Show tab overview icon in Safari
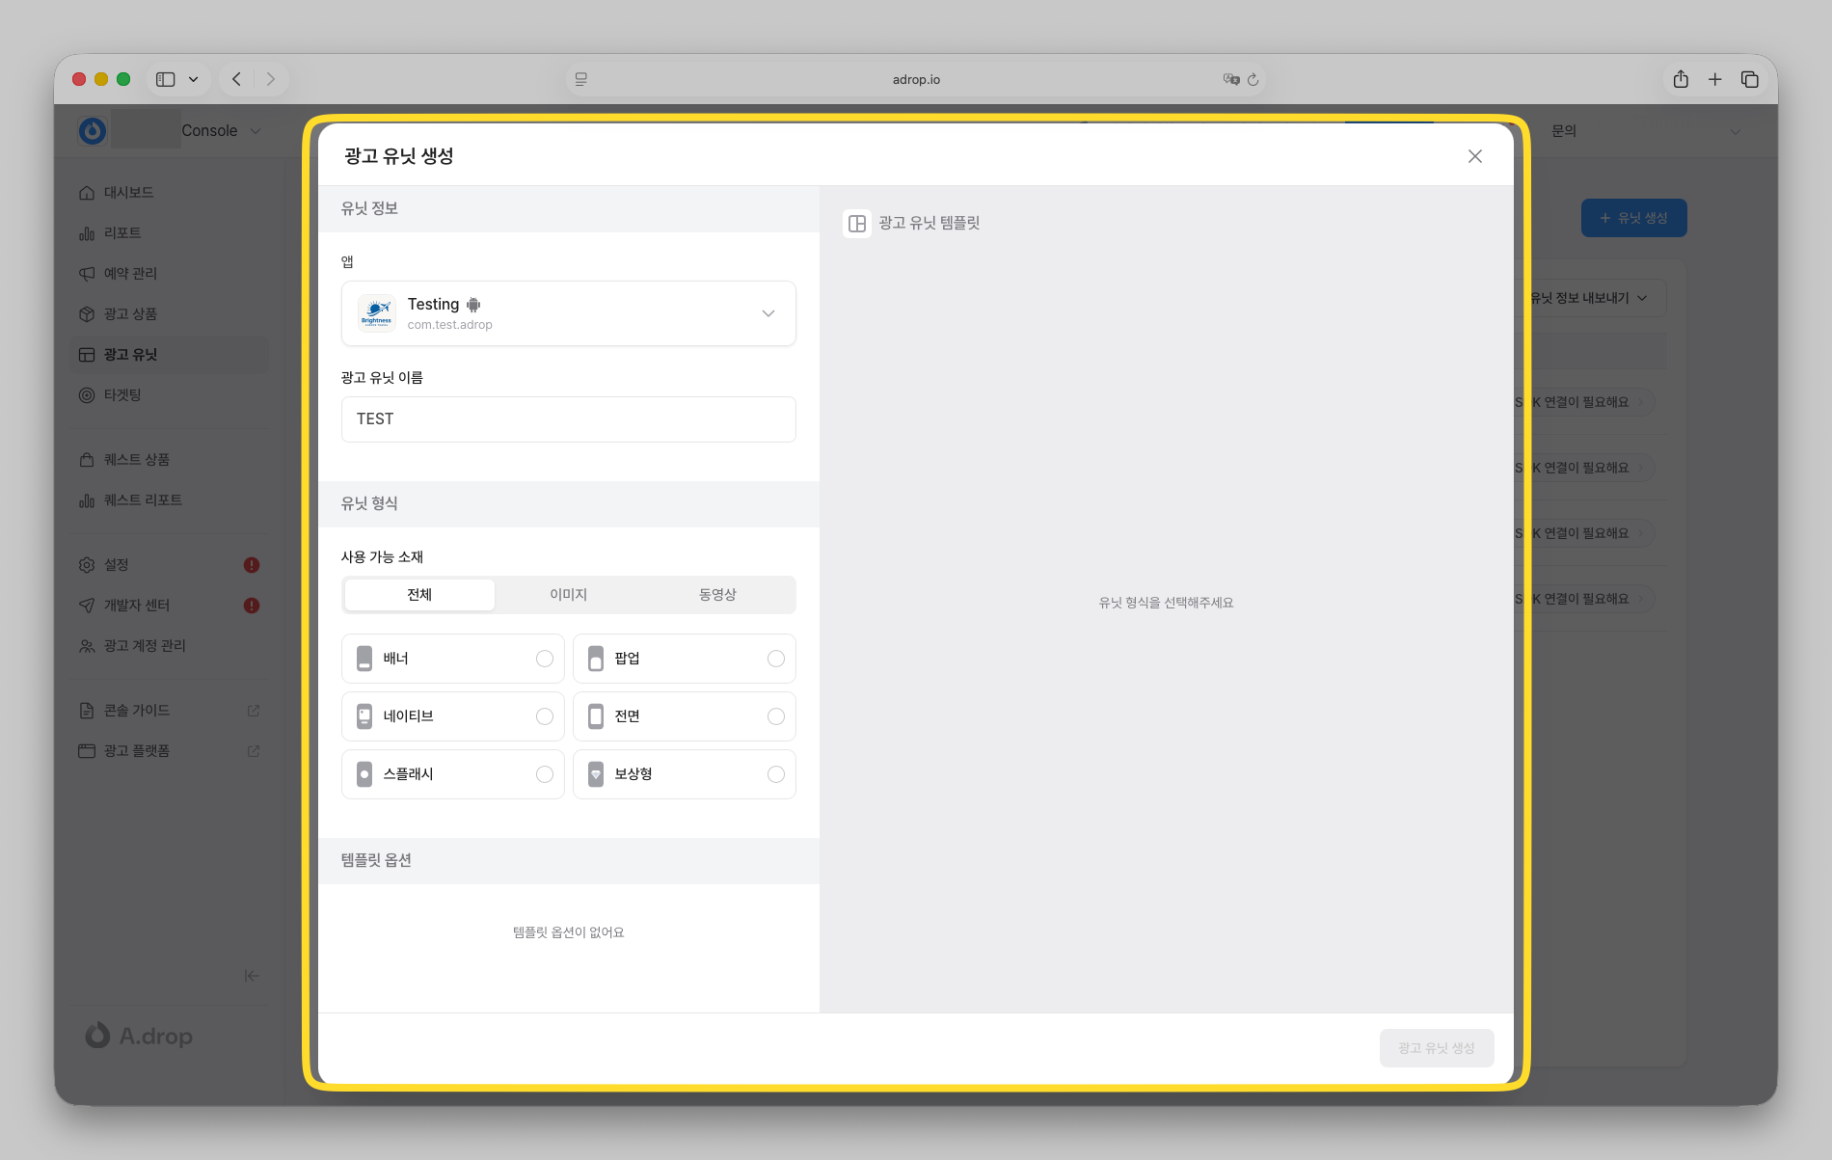The height and width of the screenshot is (1160, 1832). 1749,79
